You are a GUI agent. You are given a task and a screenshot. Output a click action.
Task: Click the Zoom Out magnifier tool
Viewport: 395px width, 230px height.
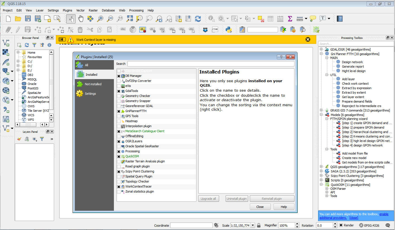(110, 19)
